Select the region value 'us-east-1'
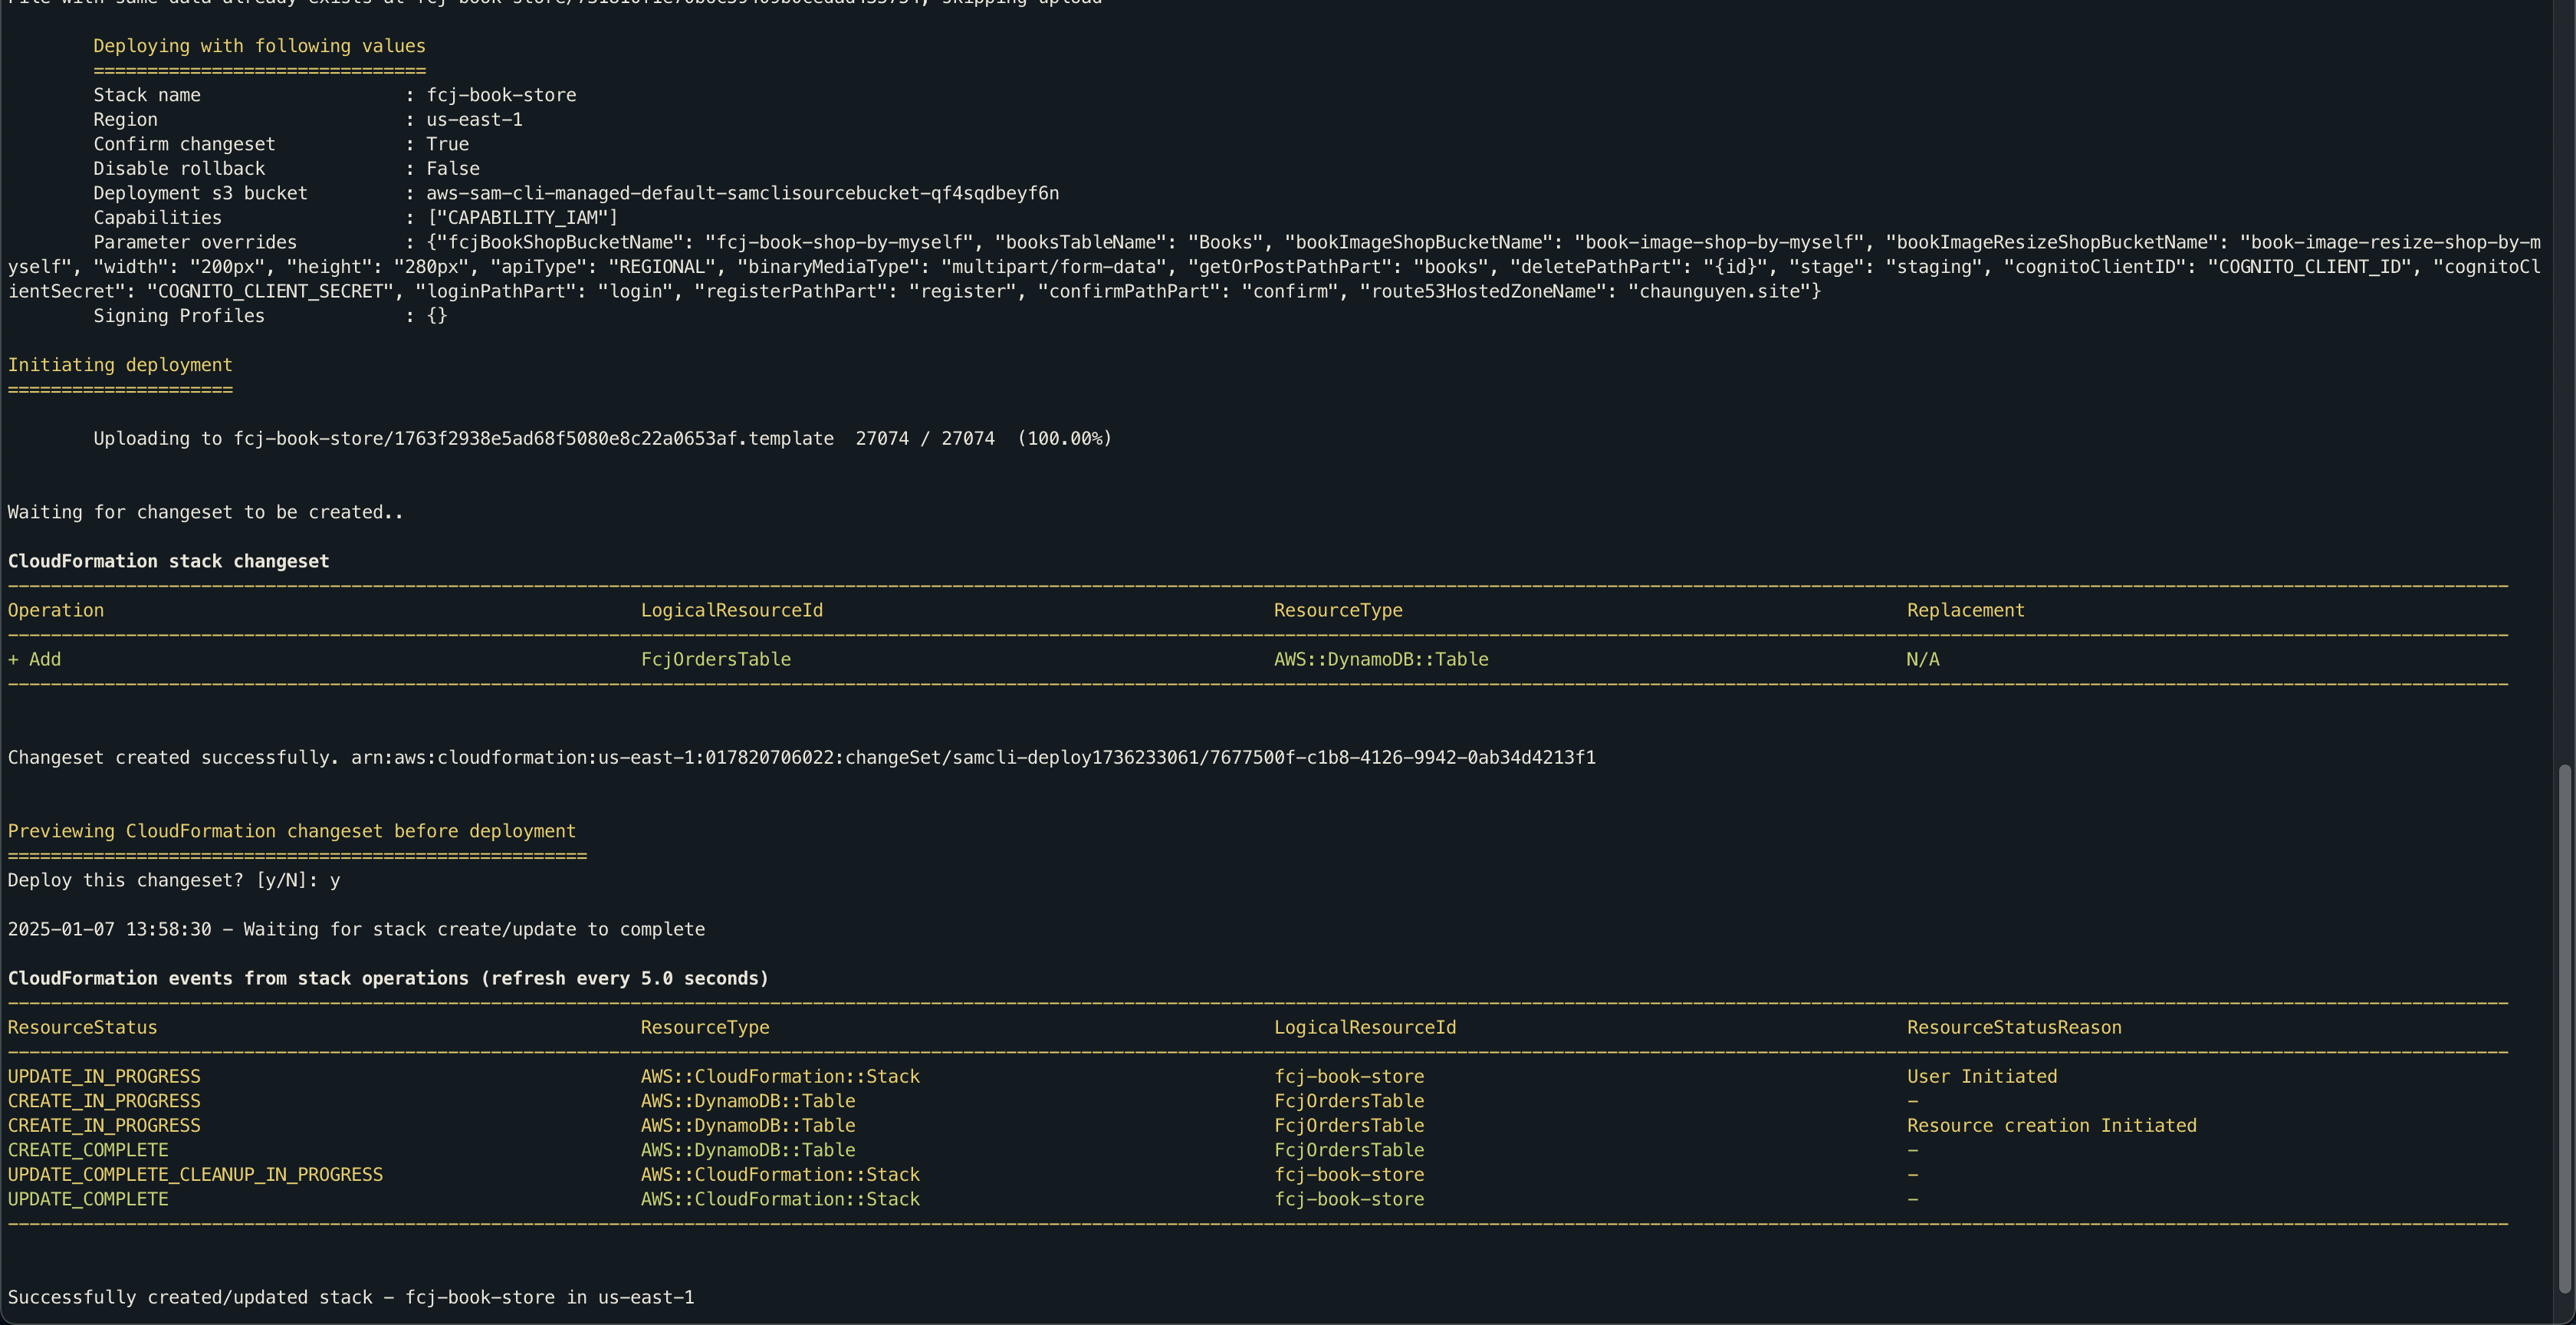Viewport: 2576px width, 1325px height. 474,120
